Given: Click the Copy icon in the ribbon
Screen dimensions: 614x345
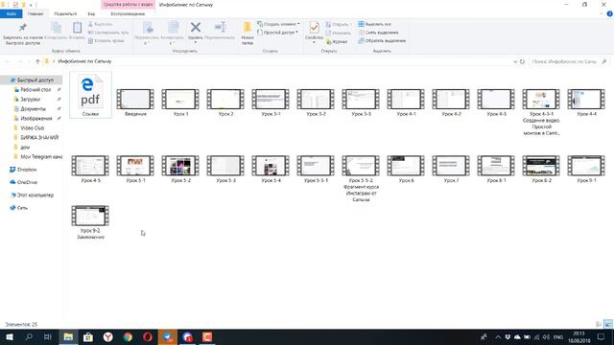Looking at the screenshot, I should click(57, 28).
